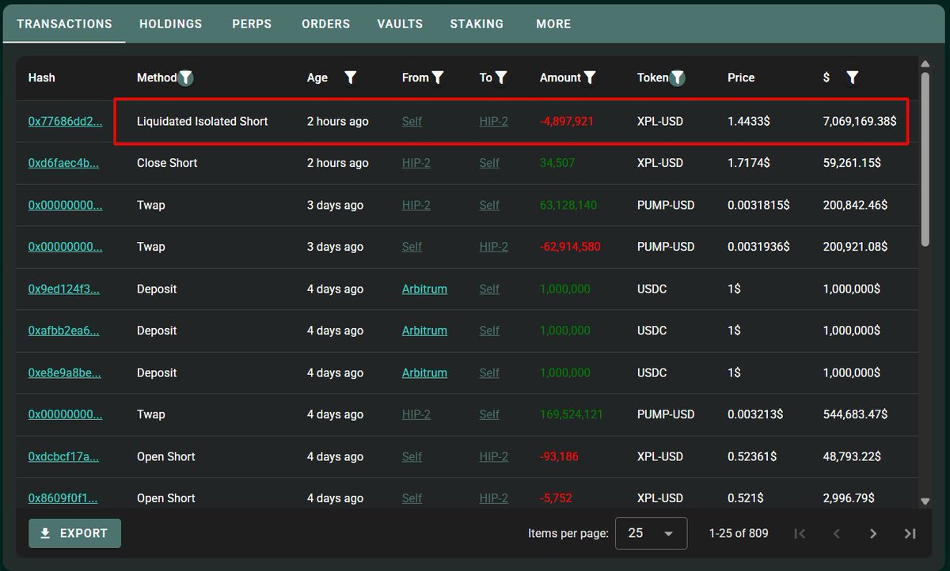Viewport: 950px width, 571px height.
Task: Click the -62,914,580 amount cell
Action: (570, 247)
